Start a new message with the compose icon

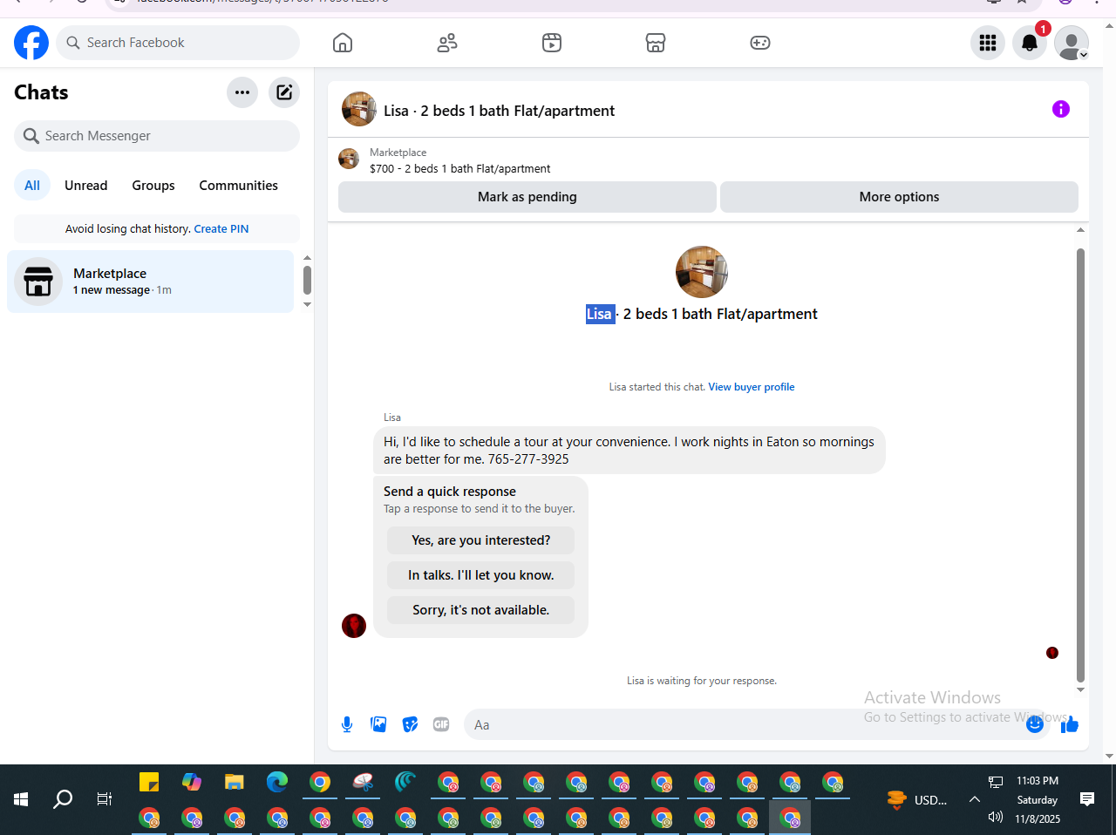point(284,92)
